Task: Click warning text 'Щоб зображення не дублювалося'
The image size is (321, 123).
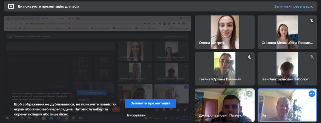Action: click(x=44, y=104)
